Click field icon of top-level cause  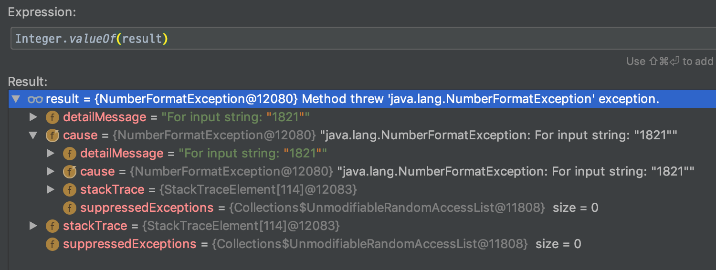[x=52, y=135]
